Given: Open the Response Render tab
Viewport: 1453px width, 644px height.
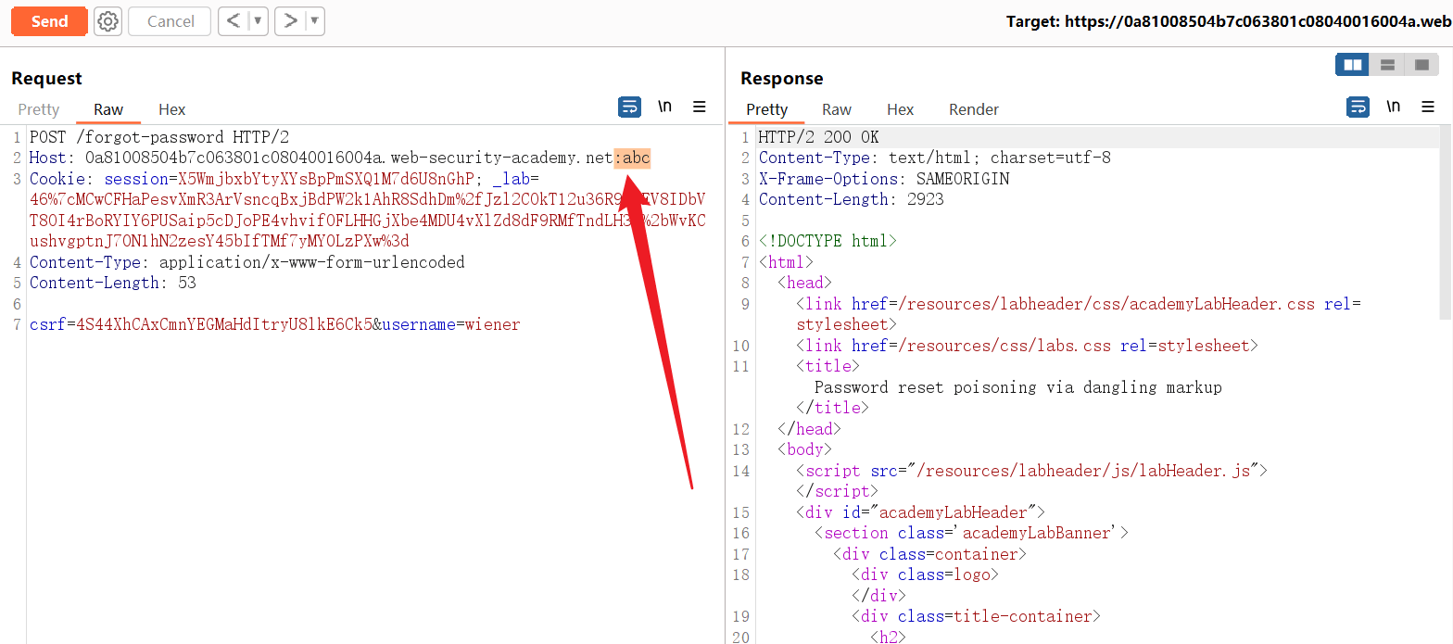Looking at the screenshot, I should [973, 109].
